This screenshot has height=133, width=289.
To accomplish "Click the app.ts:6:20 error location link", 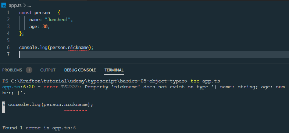I will coord(18,87).
